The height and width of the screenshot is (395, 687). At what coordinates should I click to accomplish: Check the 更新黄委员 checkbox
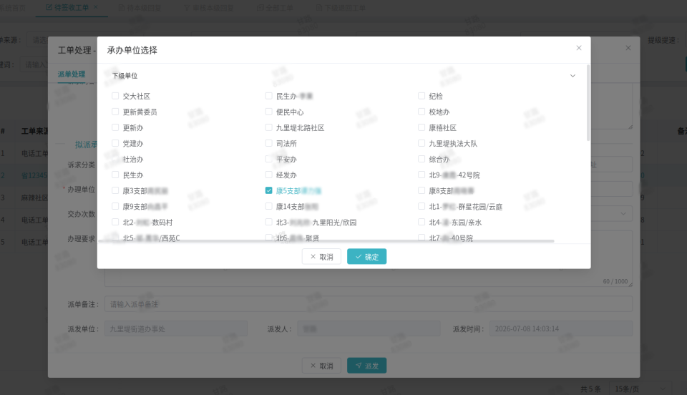(x=115, y=112)
